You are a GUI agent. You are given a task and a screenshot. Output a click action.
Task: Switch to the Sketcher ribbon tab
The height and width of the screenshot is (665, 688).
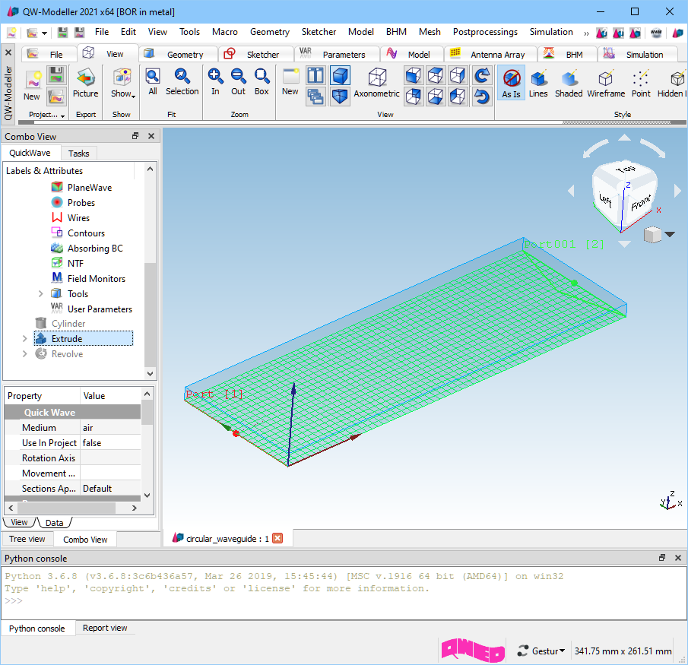point(256,55)
